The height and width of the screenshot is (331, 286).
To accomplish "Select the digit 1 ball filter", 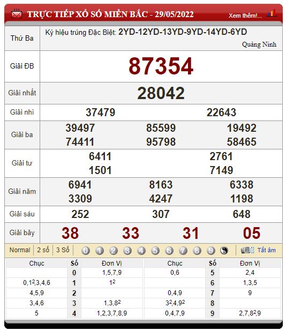I will tap(100, 251).
